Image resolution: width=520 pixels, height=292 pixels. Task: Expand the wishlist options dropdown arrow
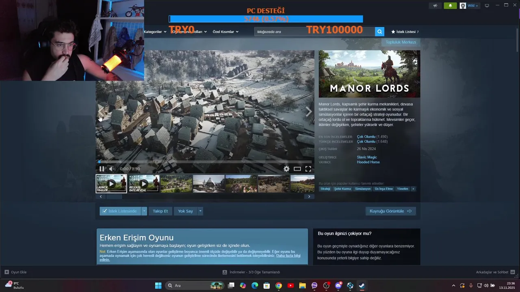tap(144, 211)
